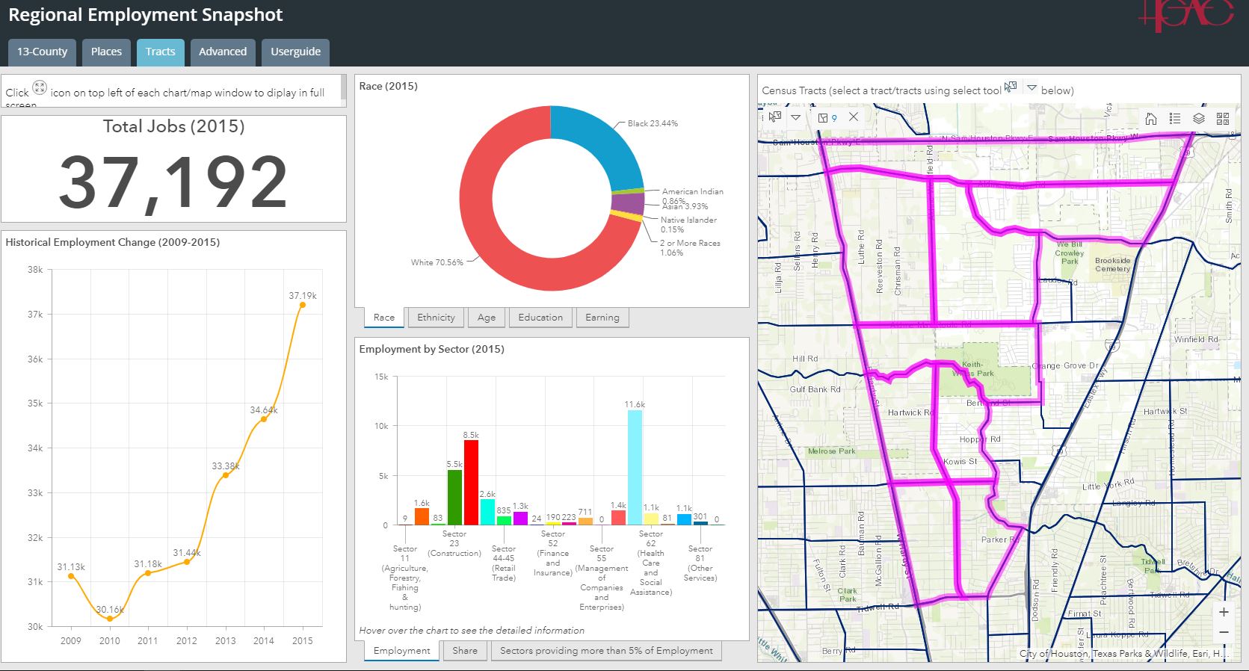Screen dimensions: 1249x671
Task: Go to the Advanced tab
Action: (222, 52)
